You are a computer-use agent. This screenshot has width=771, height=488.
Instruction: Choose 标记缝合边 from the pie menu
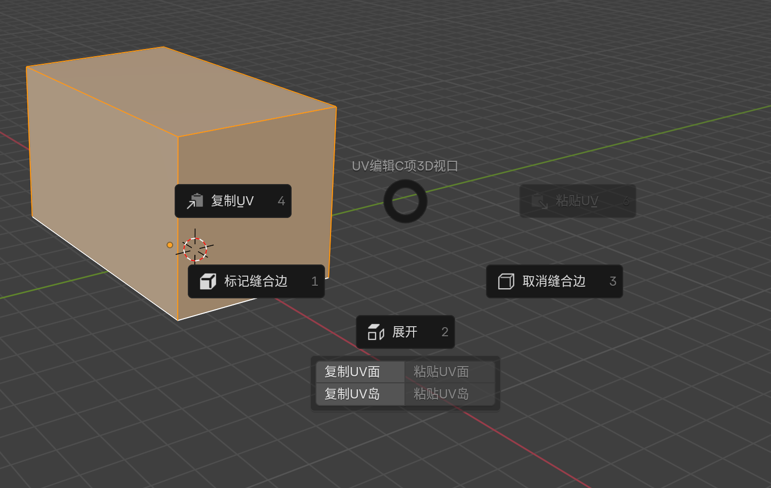click(x=256, y=282)
